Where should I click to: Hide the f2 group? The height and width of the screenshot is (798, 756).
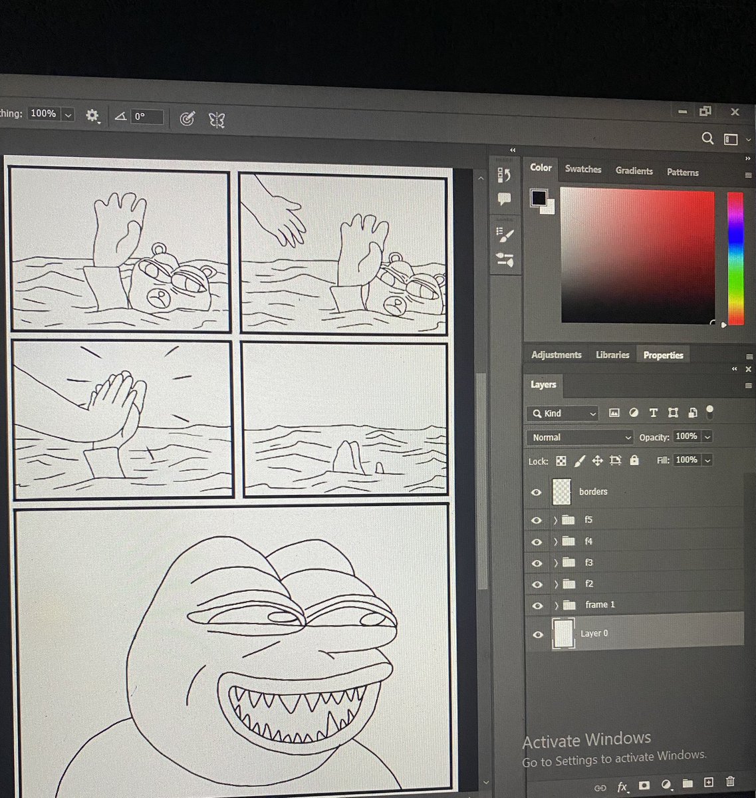(x=537, y=585)
